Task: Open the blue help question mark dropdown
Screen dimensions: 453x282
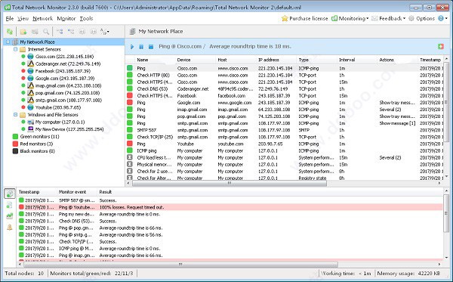Action: coord(442,18)
